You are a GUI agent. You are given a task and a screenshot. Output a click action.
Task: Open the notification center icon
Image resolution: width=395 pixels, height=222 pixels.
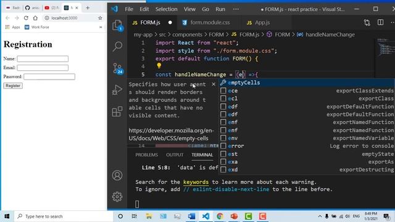tap(386, 216)
